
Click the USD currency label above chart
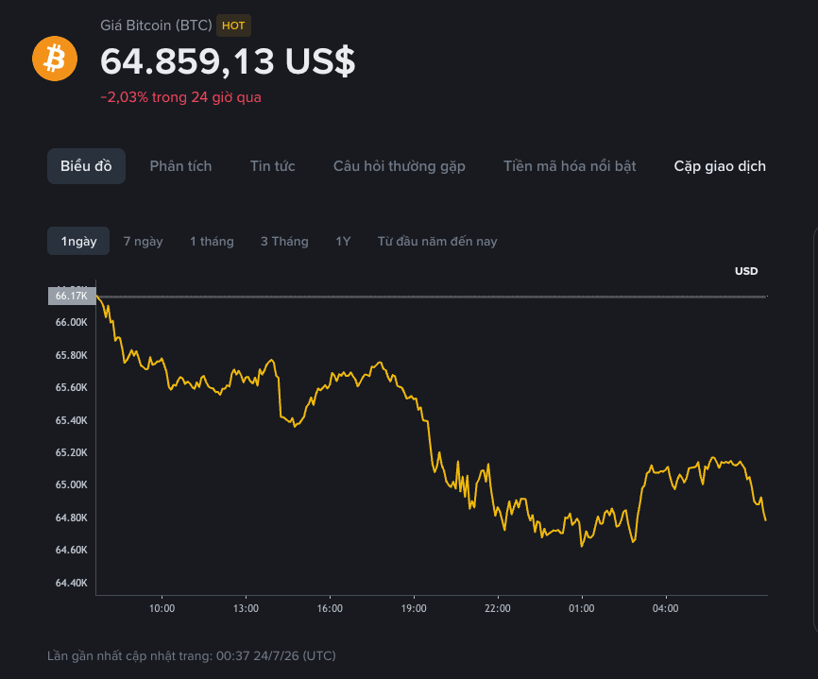[746, 271]
